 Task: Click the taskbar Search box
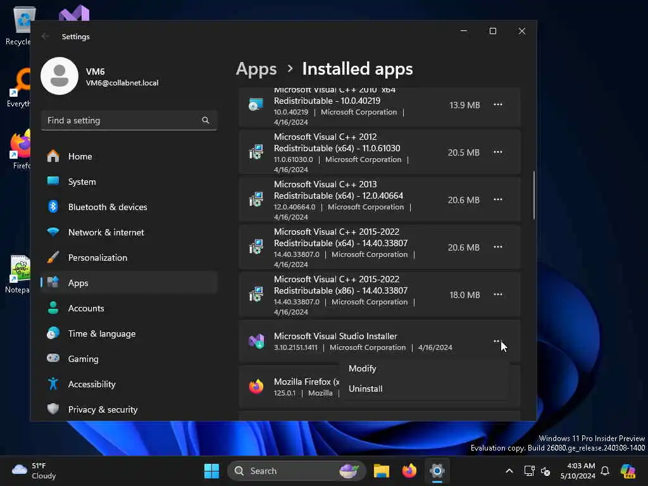[x=297, y=471]
